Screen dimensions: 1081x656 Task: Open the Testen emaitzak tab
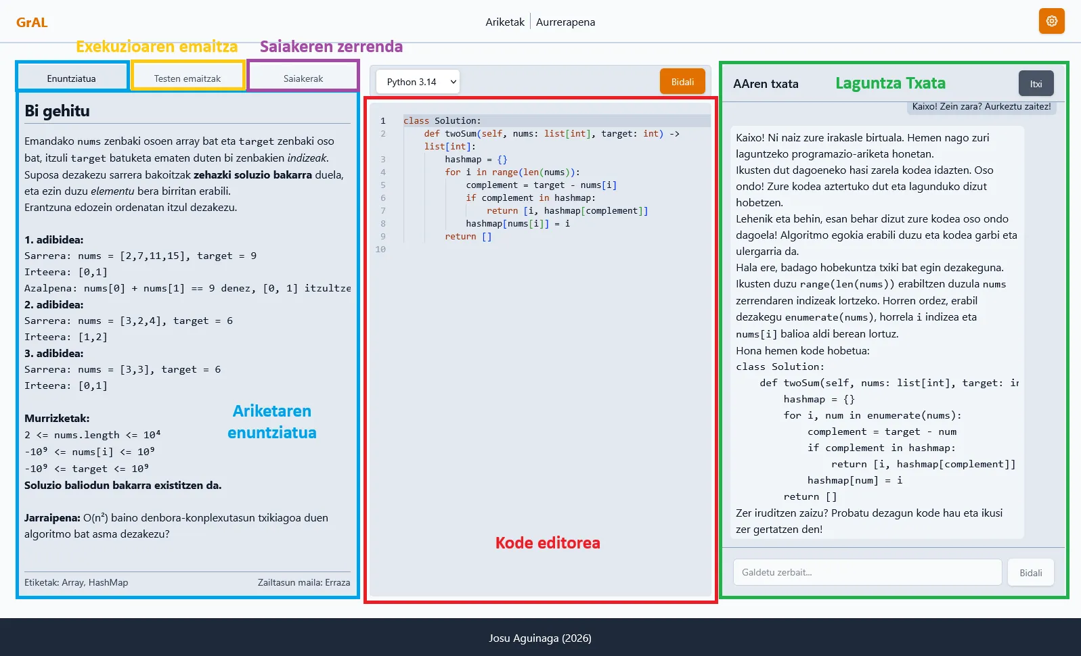pyautogui.click(x=187, y=78)
